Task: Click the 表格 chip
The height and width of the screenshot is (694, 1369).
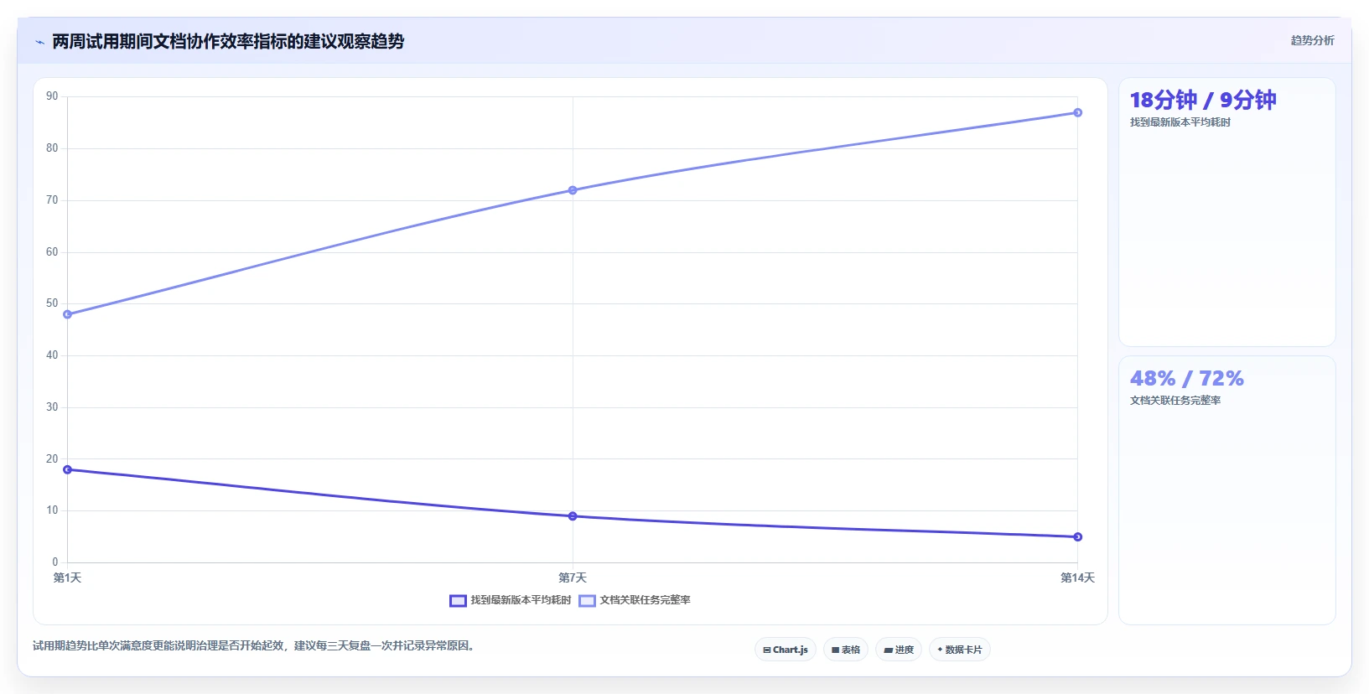Action: (846, 650)
